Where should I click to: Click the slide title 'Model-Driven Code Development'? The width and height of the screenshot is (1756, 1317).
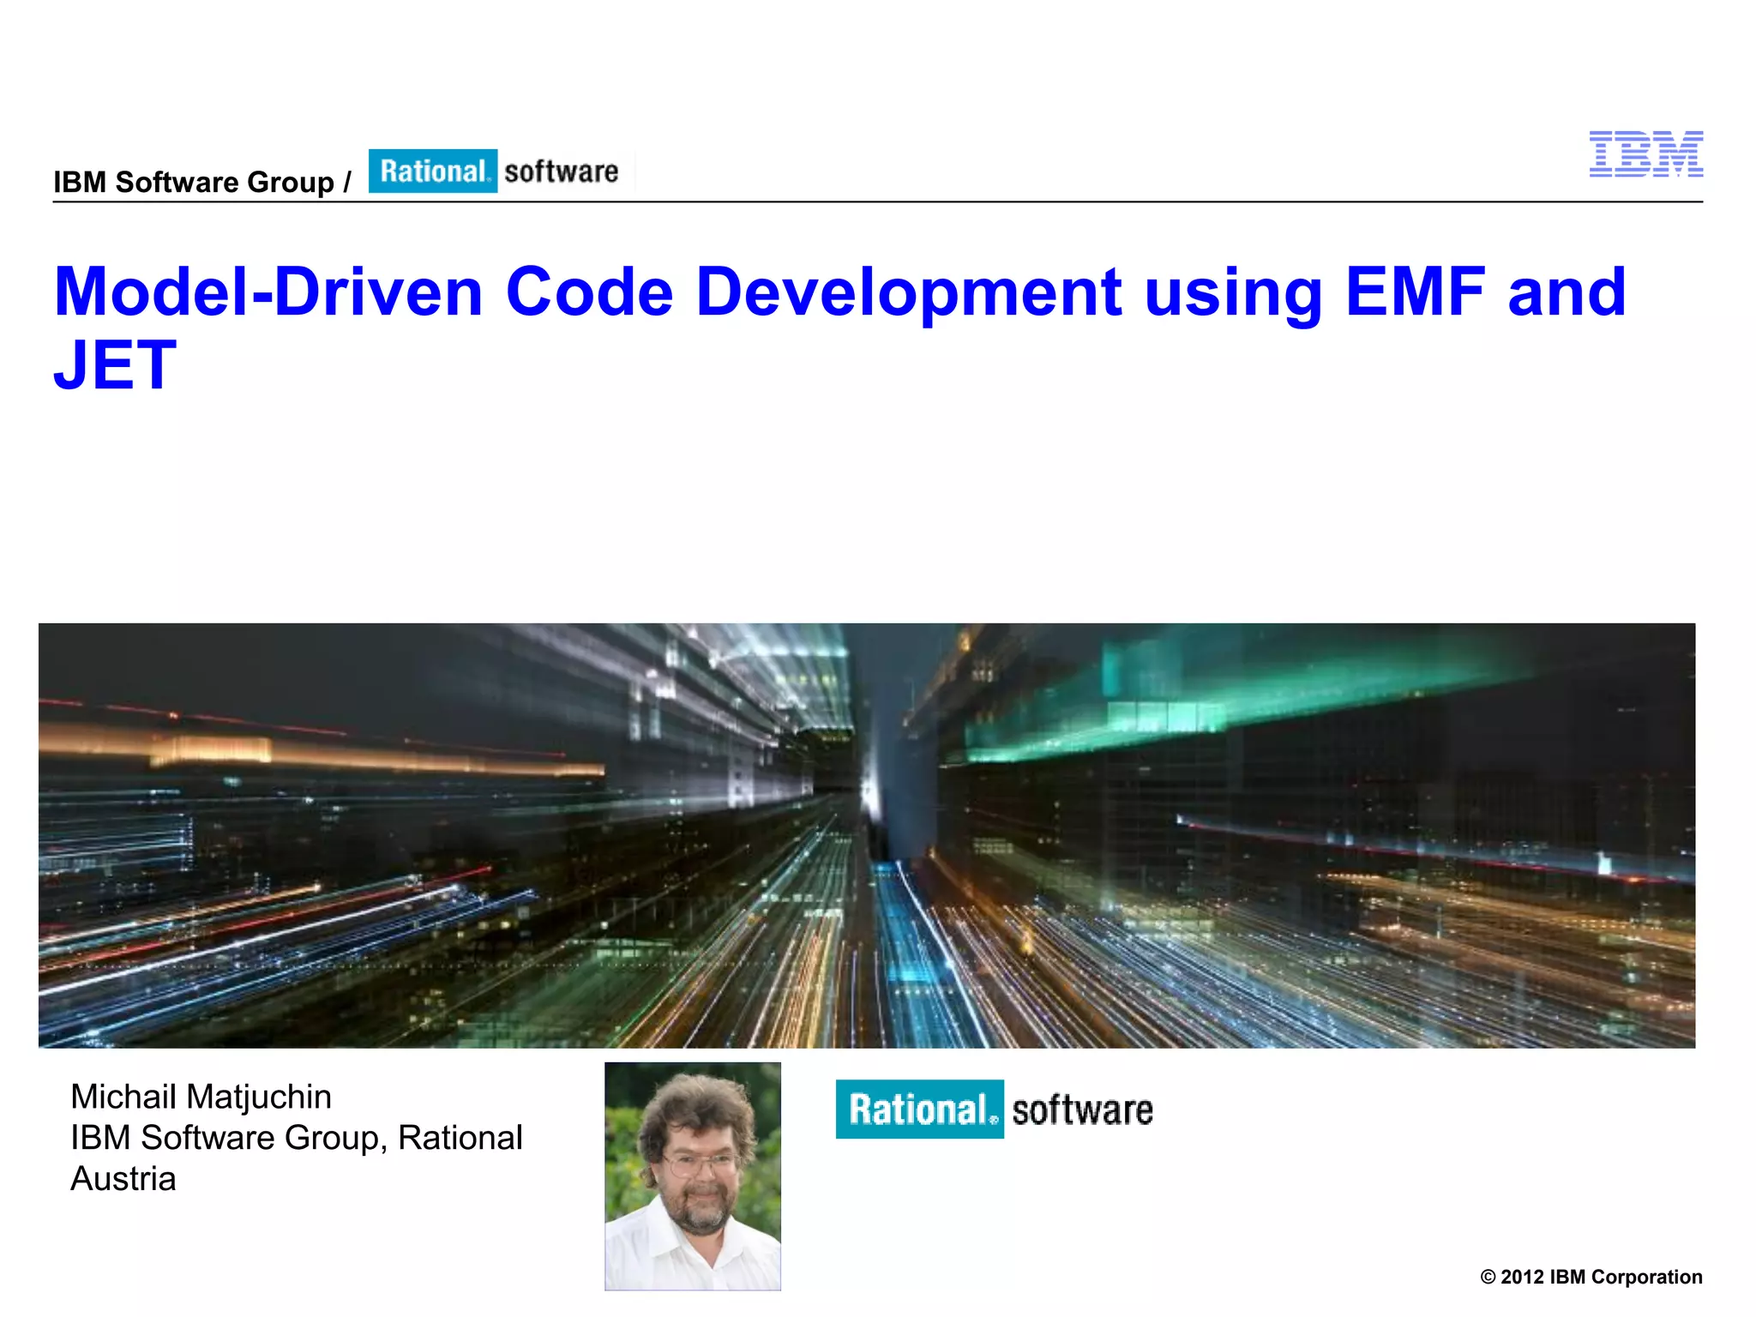click(586, 292)
